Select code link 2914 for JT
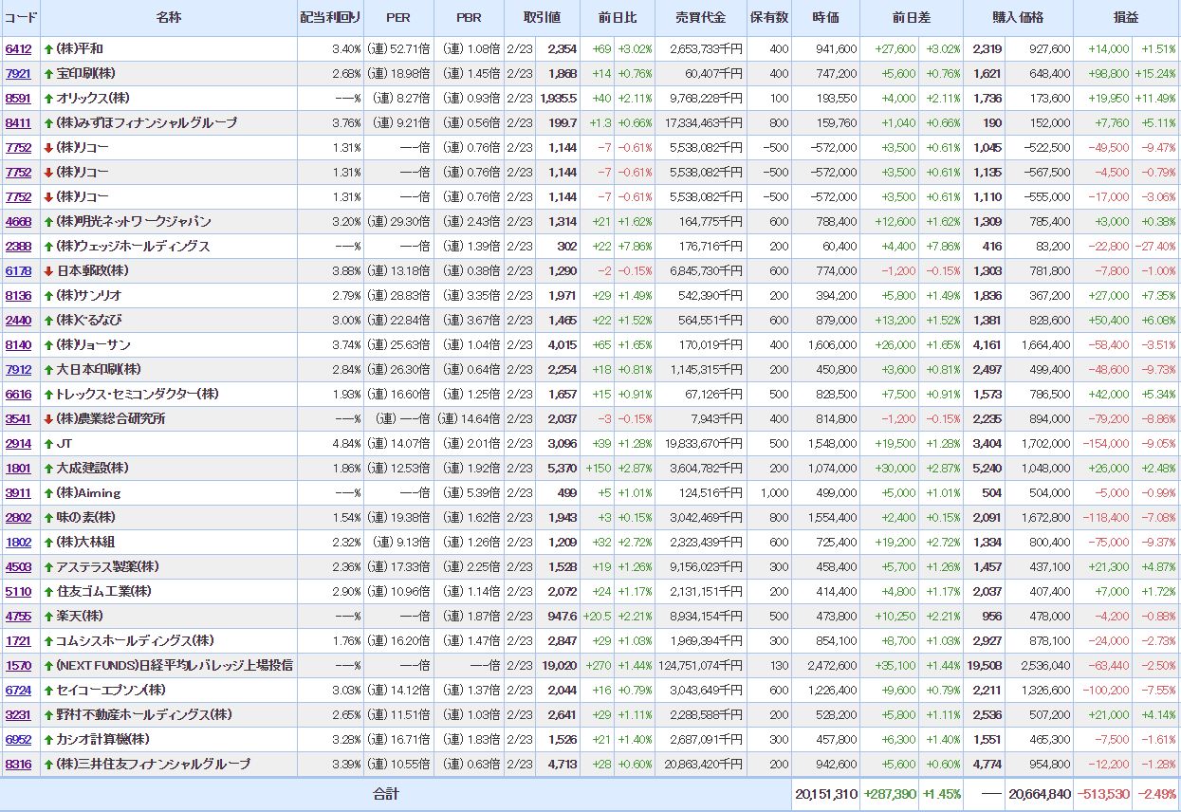 (18, 444)
